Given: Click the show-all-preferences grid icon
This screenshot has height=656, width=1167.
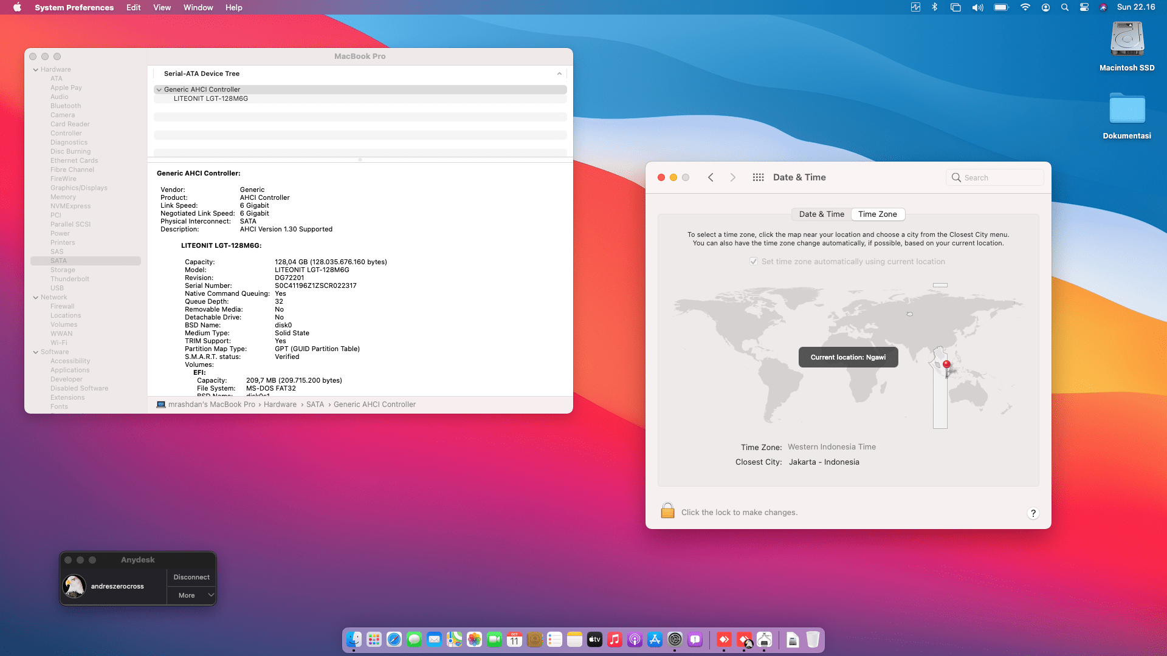Looking at the screenshot, I should 758,177.
